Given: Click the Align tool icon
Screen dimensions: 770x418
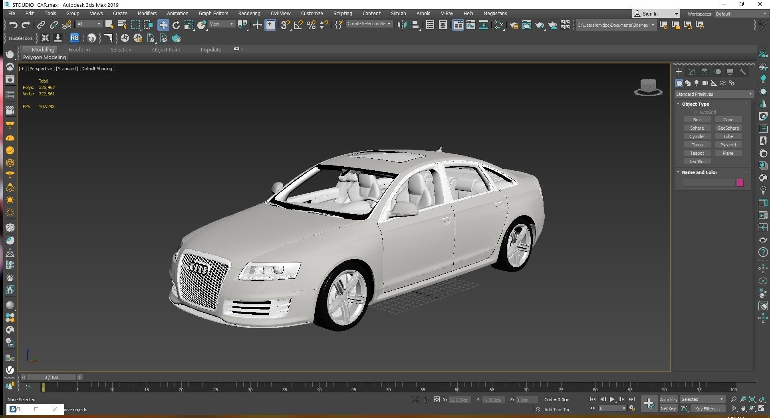Looking at the screenshot, I should coord(415,25).
